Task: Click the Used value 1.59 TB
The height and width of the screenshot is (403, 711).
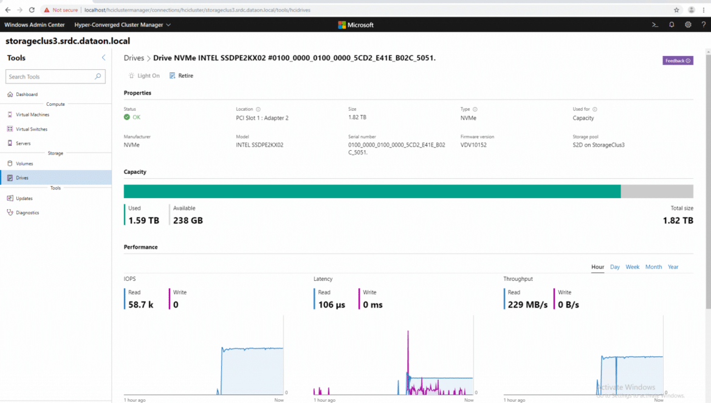Action: click(144, 220)
